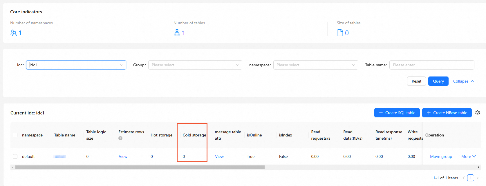Click Create HBase table button
The image size is (486, 186).
[447, 113]
